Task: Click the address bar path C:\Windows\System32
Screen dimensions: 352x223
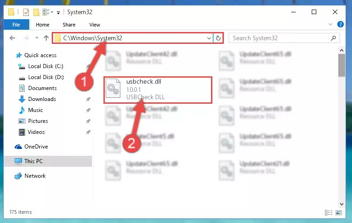Action: click(x=92, y=38)
